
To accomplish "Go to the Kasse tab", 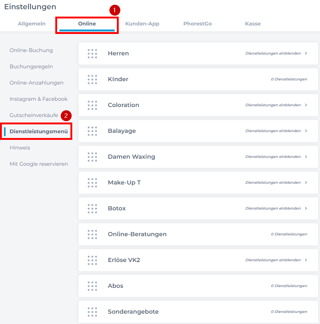I will [253, 24].
